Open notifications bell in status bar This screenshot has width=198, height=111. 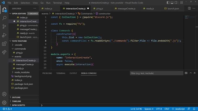pos(194,109)
